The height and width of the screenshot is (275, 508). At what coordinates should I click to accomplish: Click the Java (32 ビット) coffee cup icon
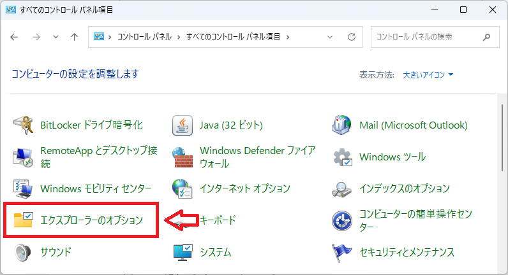click(183, 125)
